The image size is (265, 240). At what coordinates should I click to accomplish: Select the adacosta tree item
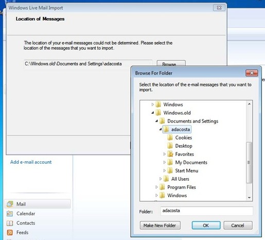pyautogui.click(x=177, y=129)
